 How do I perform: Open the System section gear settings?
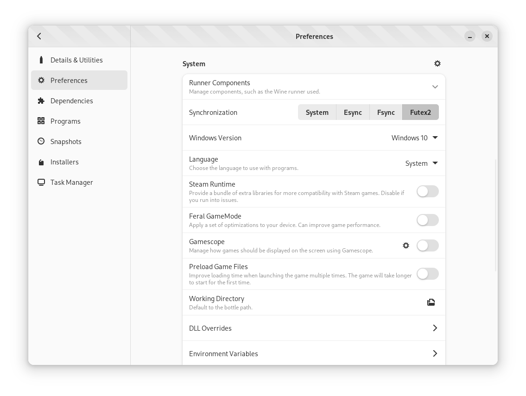pos(437,63)
